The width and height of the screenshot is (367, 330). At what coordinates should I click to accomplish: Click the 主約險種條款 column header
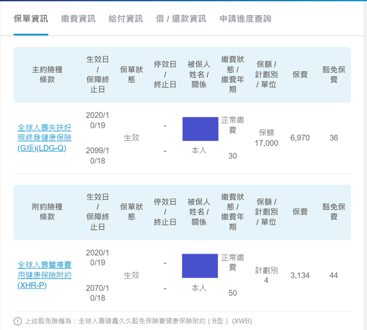coord(47,75)
